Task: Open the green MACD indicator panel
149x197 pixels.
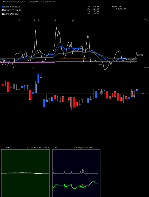Action: (25, 173)
